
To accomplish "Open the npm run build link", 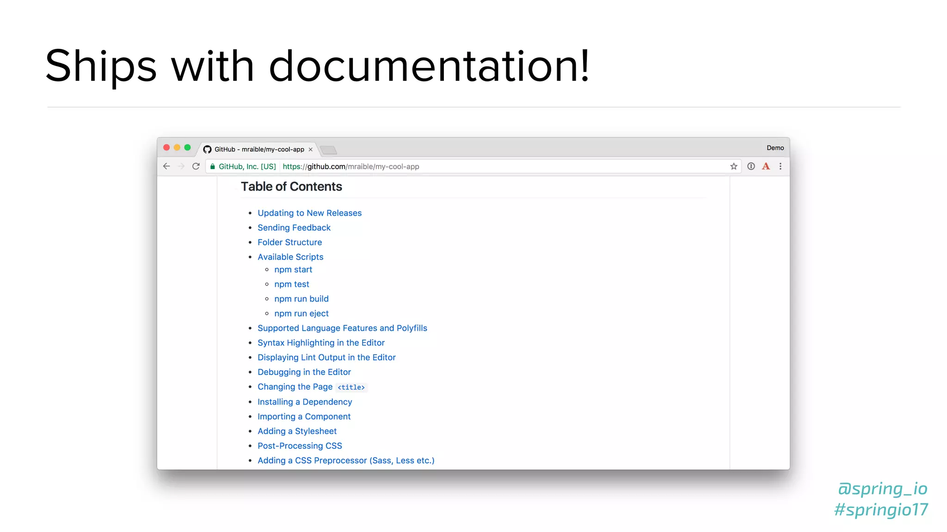I will [x=301, y=299].
